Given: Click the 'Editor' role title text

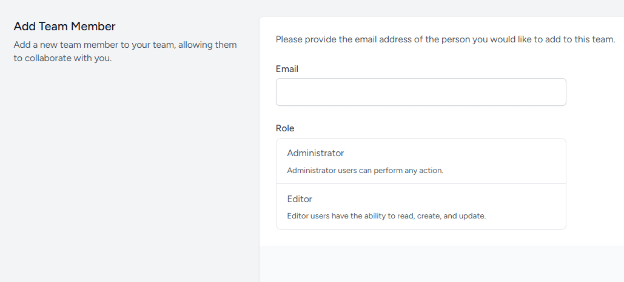Looking at the screenshot, I should [x=300, y=199].
